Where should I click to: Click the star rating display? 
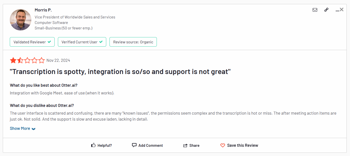tap(27, 60)
